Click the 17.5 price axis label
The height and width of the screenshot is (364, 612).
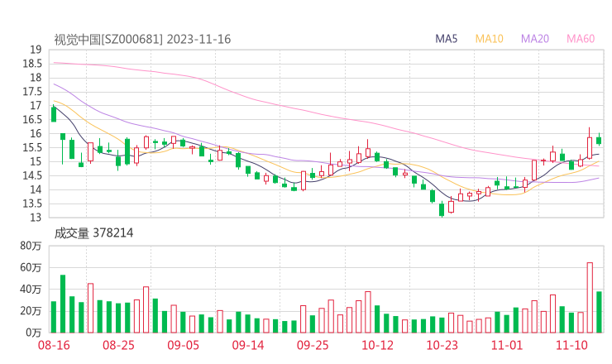pyautogui.click(x=32, y=92)
